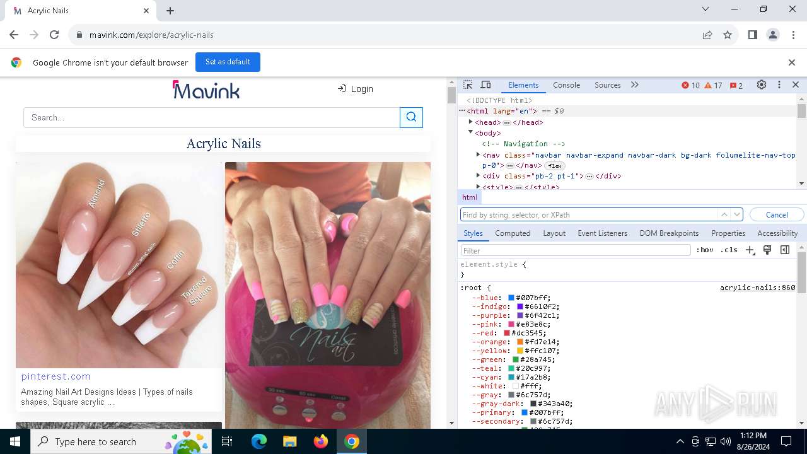Open the Chrome profile avatar icon
The height and width of the screenshot is (454, 807).
coord(773,35)
